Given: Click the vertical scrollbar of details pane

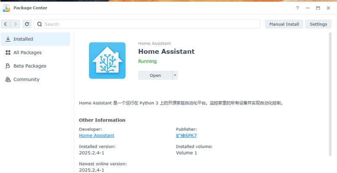Looking at the screenshot, I should 330,94.
